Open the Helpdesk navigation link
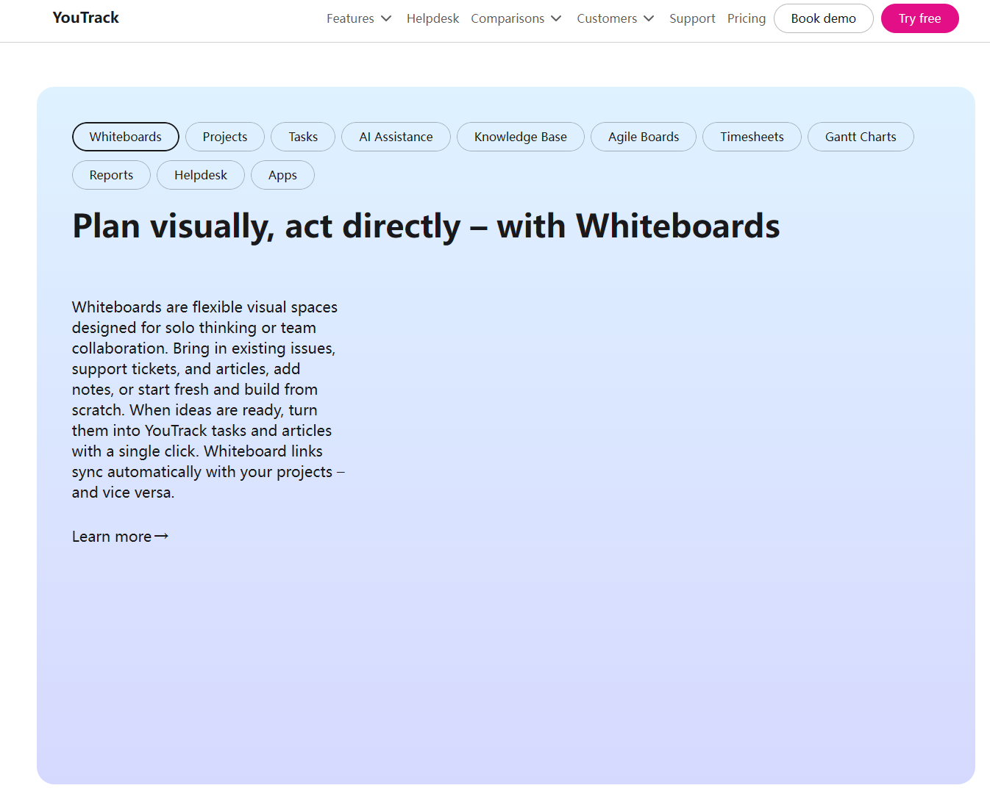 click(432, 18)
